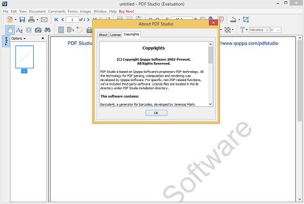Screen dimensions: 304x204
Task: Click the 'Barcode4j' line in copyrights
Action: tap(148, 104)
